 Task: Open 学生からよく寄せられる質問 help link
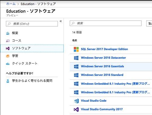click(x=32, y=81)
